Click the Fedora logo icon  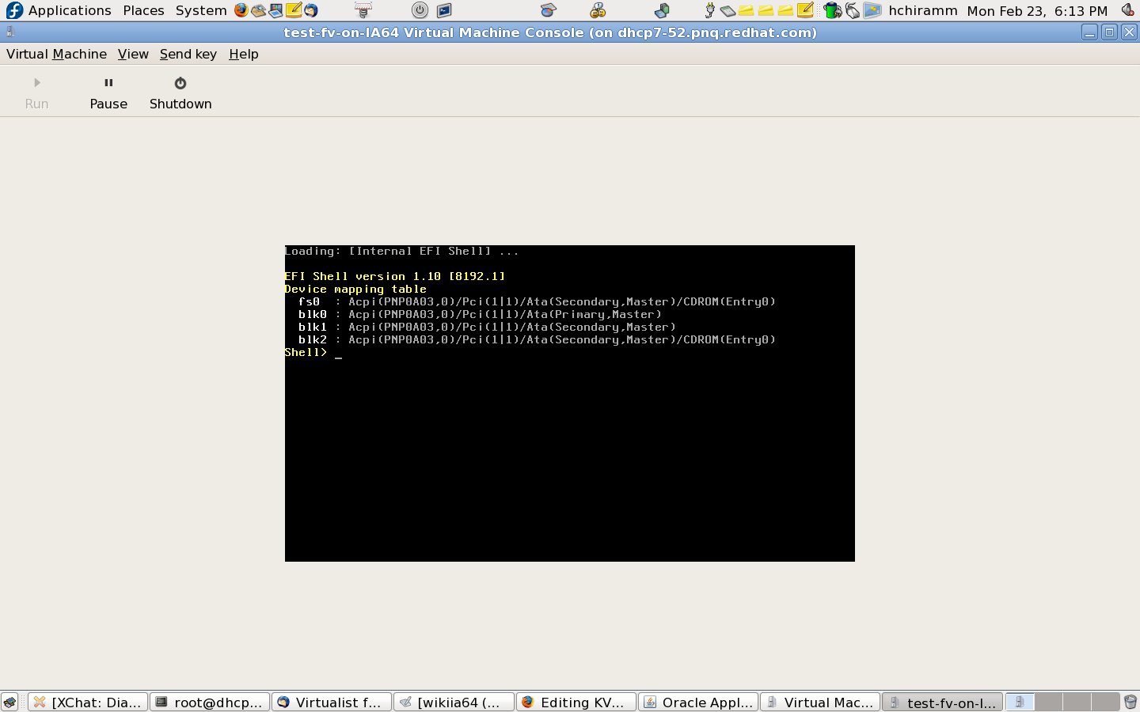(14, 10)
